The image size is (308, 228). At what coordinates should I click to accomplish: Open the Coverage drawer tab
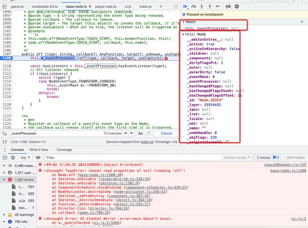64,150
